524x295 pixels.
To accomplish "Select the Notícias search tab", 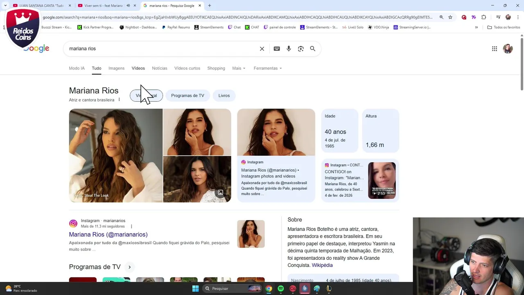I will tap(160, 68).
